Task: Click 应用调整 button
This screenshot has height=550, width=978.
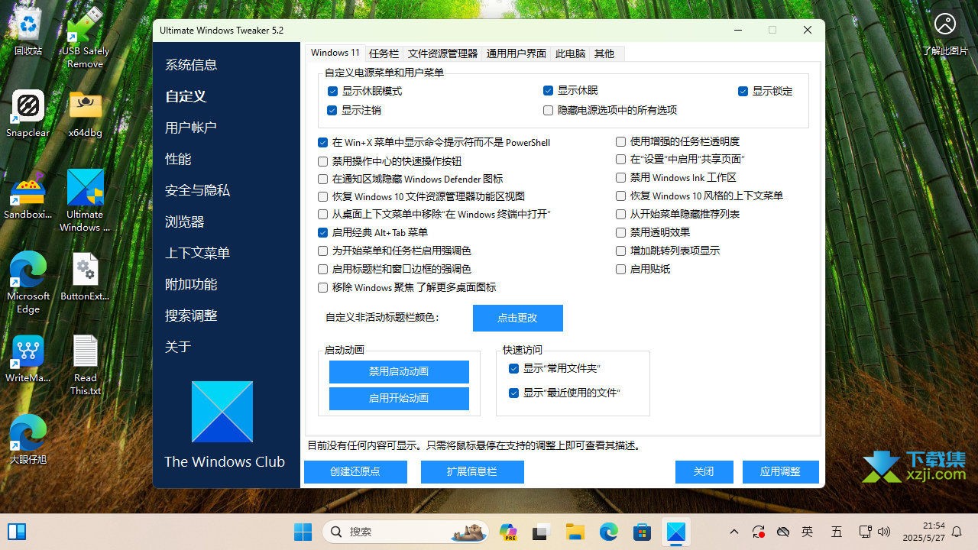Action: pyautogui.click(x=781, y=471)
